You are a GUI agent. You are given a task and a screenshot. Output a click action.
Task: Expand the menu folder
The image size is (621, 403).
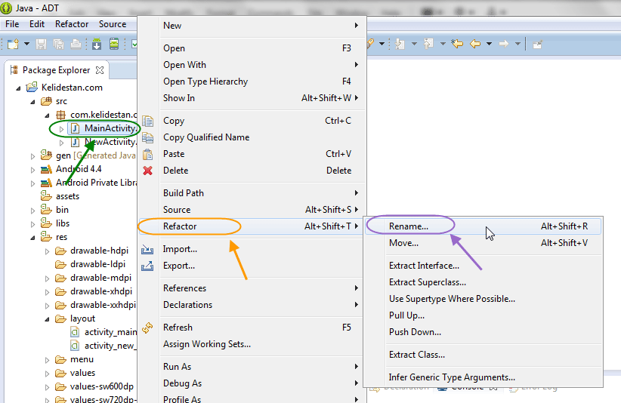point(47,360)
